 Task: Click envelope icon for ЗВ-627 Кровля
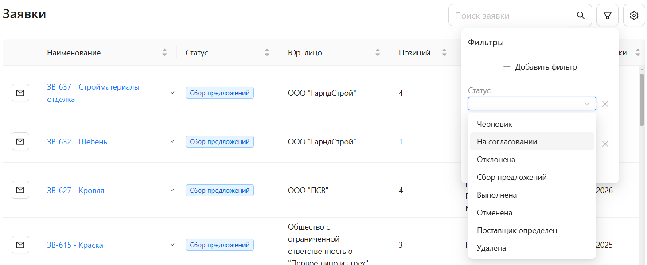(20, 190)
